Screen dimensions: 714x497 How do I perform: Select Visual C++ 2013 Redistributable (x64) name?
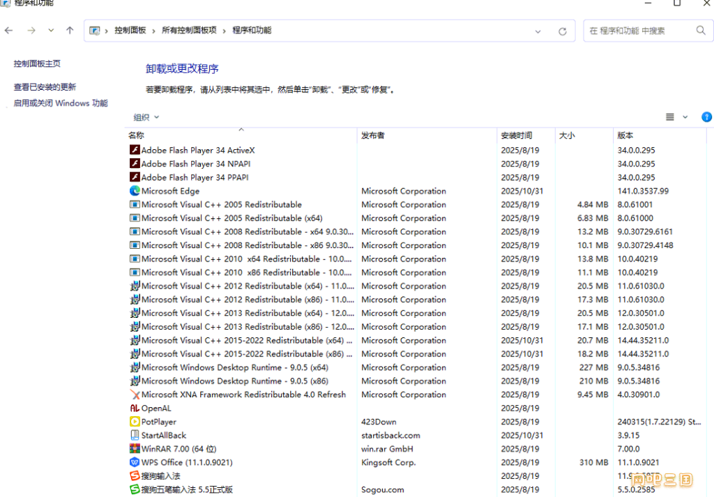(248, 313)
